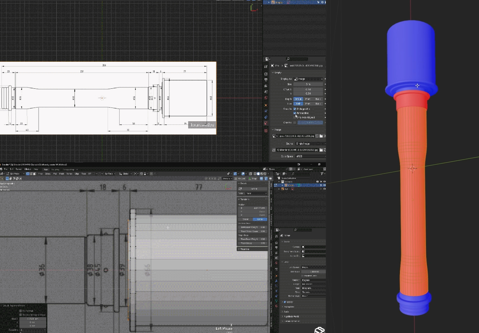Click Mean Vertex Crease slider field

[x=253, y=231]
